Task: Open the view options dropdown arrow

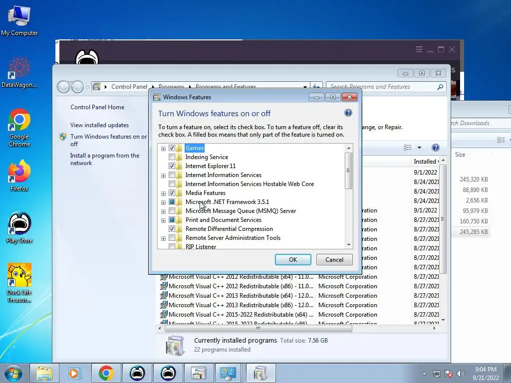Action: click(x=419, y=148)
